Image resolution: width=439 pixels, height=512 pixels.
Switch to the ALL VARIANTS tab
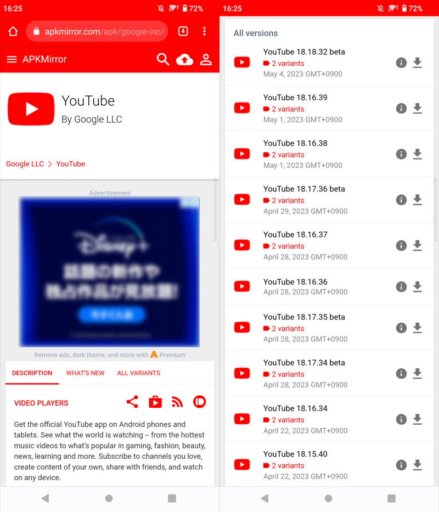point(138,373)
